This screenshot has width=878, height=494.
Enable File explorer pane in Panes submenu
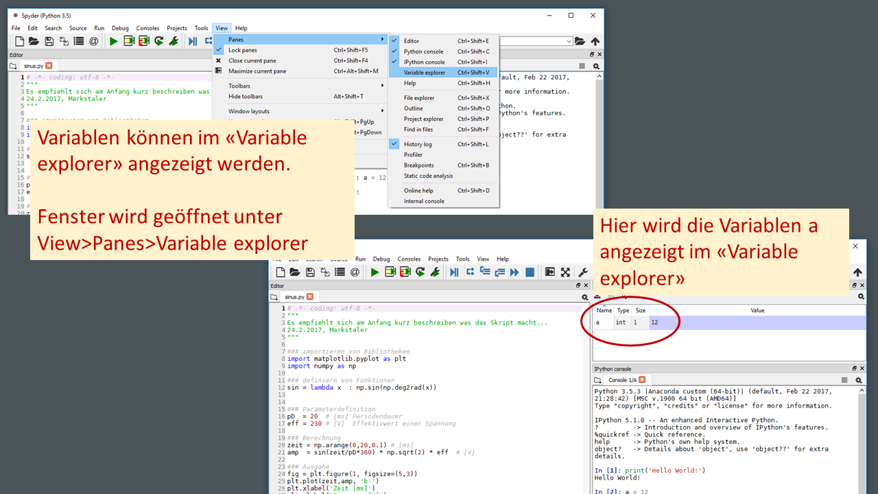[443, 98]
